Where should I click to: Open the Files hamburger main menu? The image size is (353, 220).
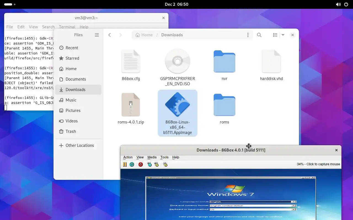click(97, 35)
